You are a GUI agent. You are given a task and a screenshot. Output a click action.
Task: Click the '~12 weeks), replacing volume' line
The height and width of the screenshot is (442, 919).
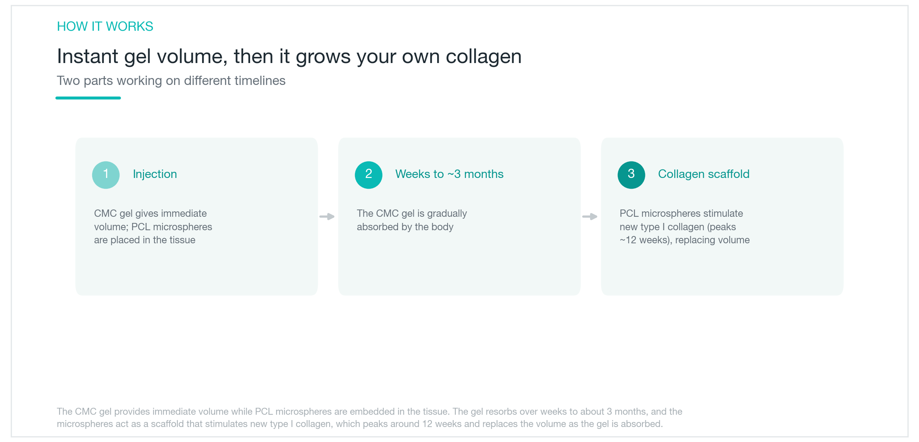684,240
